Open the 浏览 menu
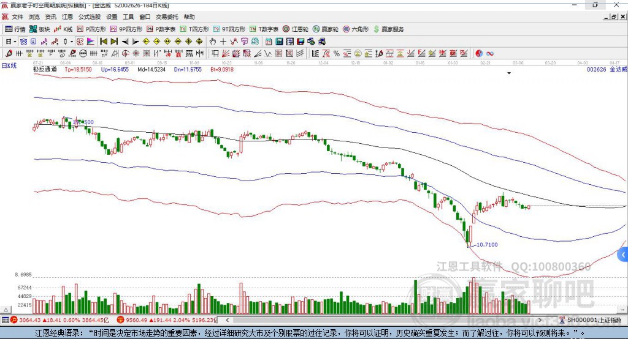Image resolution: width=628 pixels, height=339 pixels. [x=34, y=17]
